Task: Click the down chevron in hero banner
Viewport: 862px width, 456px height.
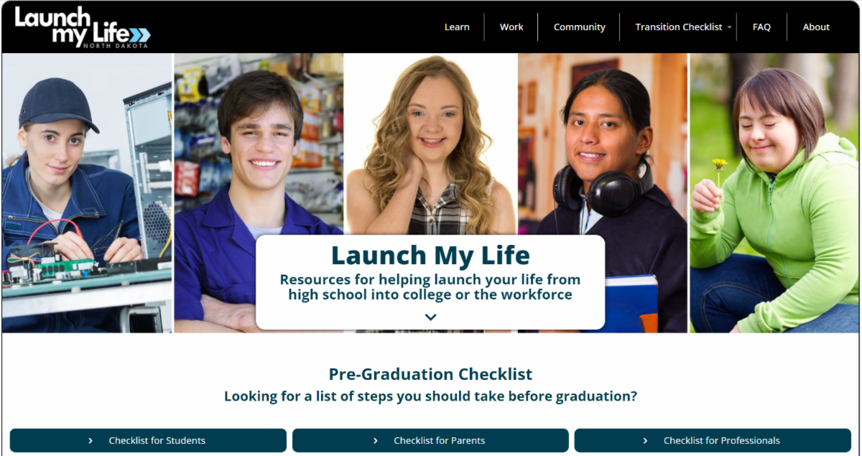Action: coord(430,317)
